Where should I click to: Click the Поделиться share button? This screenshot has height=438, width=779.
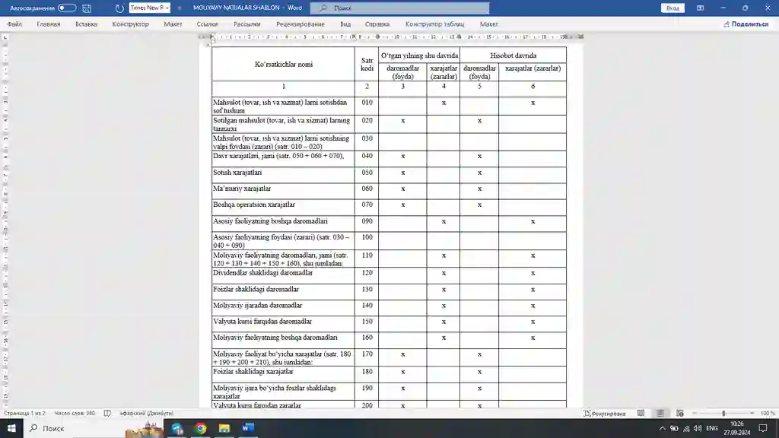(746, 24)
